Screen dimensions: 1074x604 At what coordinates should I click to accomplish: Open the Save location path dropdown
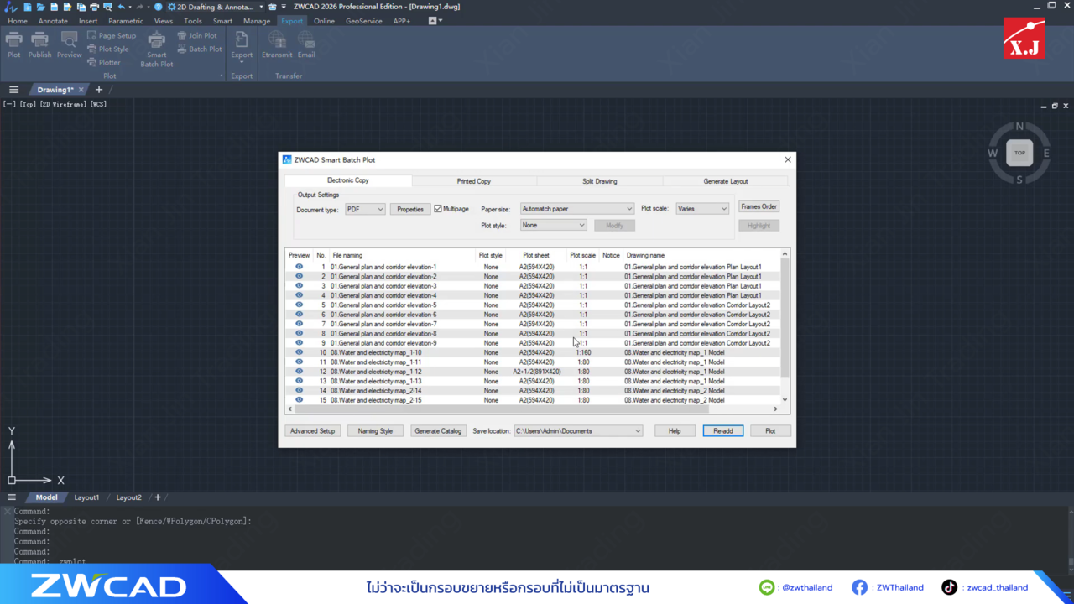point(578,431)
